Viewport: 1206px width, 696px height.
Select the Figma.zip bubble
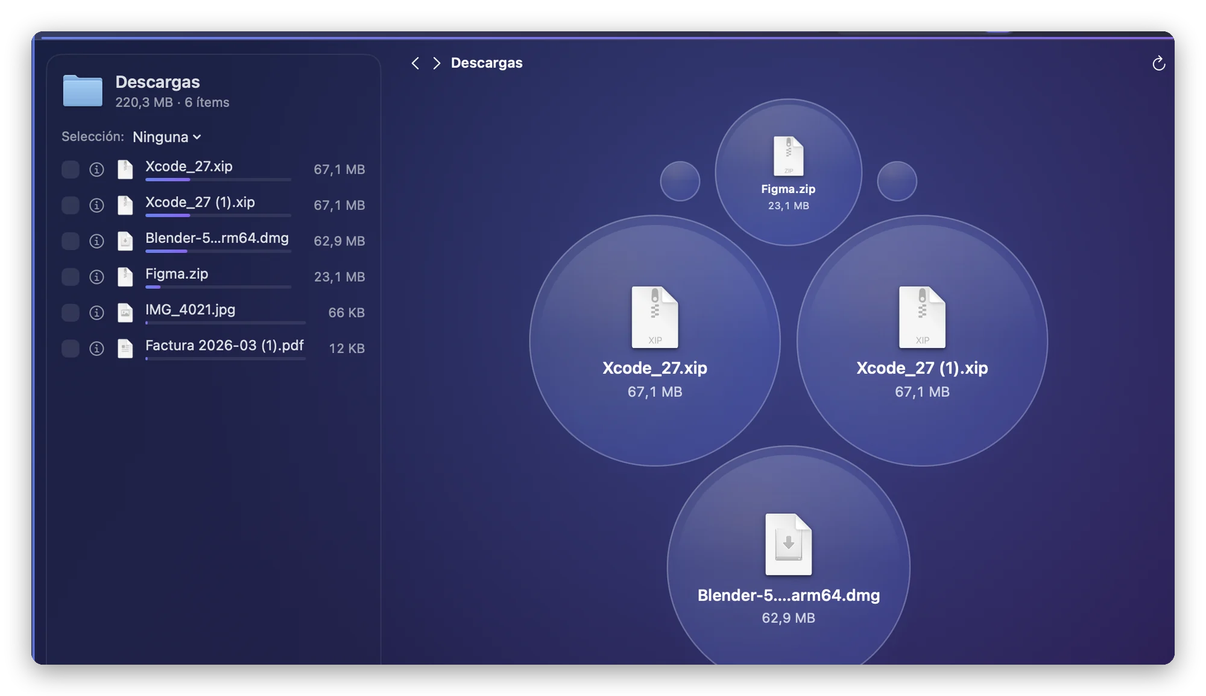click(x=788, y=172)
